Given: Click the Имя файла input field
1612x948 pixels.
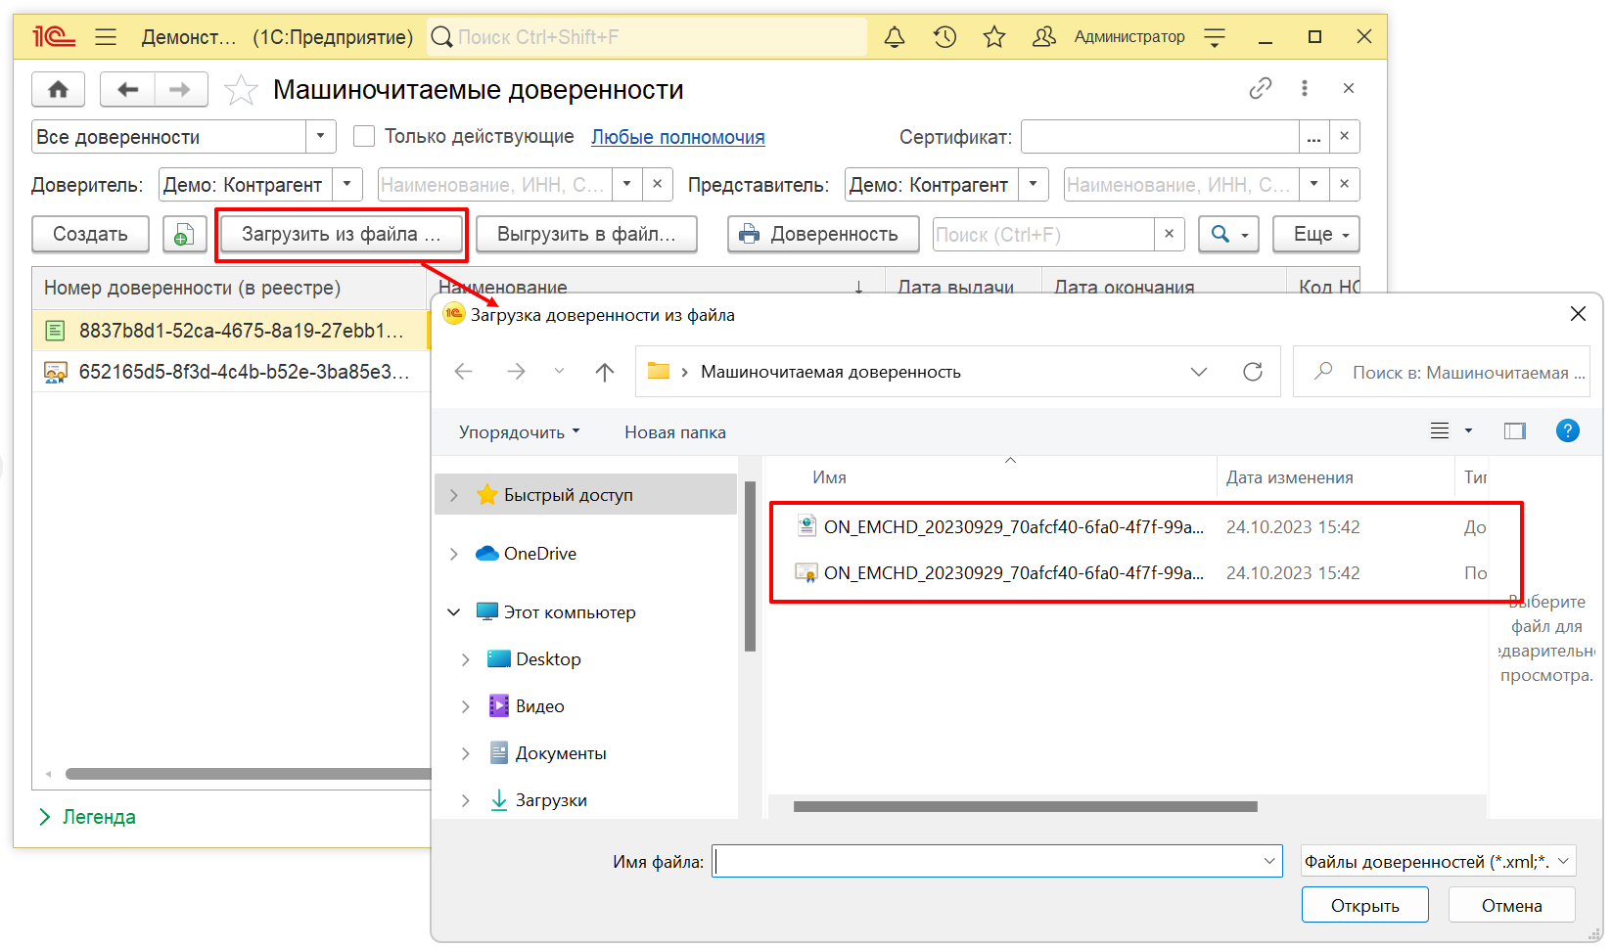Looking at the screenshot, I should [x=996, y=861].
